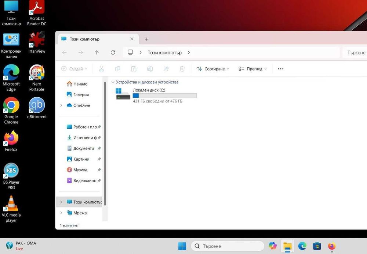367x254 pixels.
Task: Click the 431 ГБ свободни от 476 ГБ text
Action: pos(157,101)
